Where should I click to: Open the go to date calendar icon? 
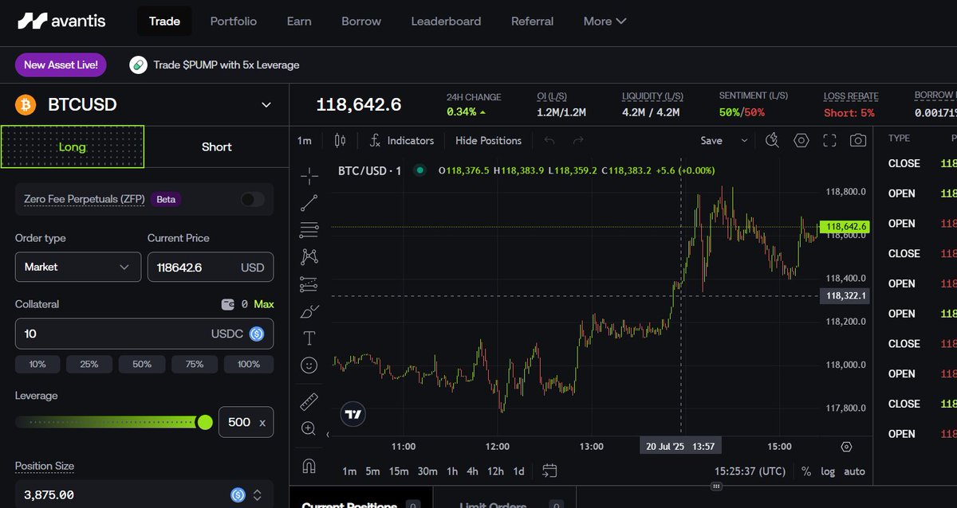[x=549, y=471]
